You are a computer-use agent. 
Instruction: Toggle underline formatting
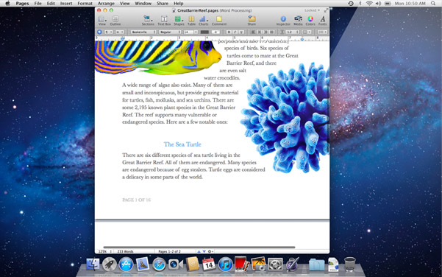coord(241,32)
